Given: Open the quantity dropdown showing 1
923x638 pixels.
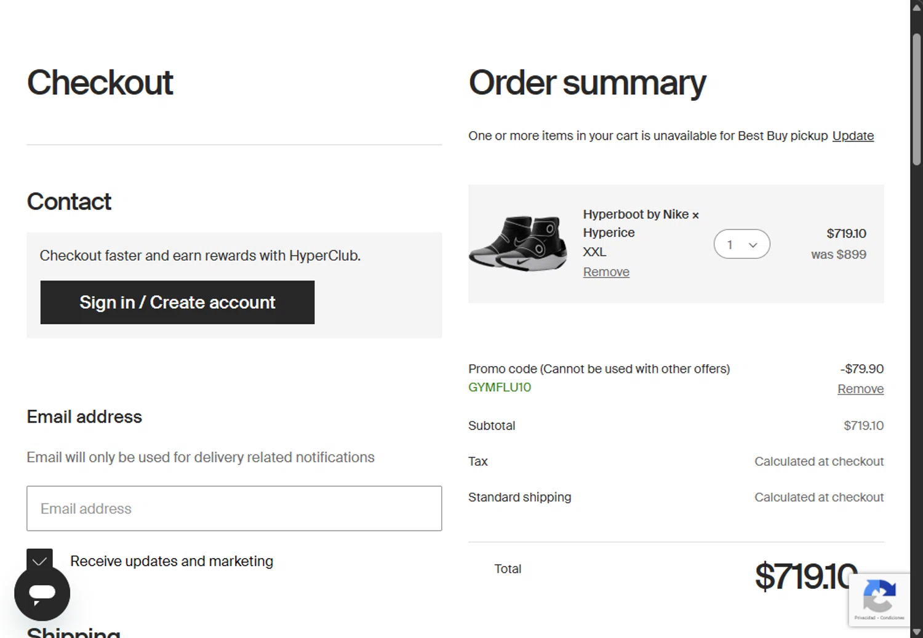Looking at the screenshot, I should point(741,244).
